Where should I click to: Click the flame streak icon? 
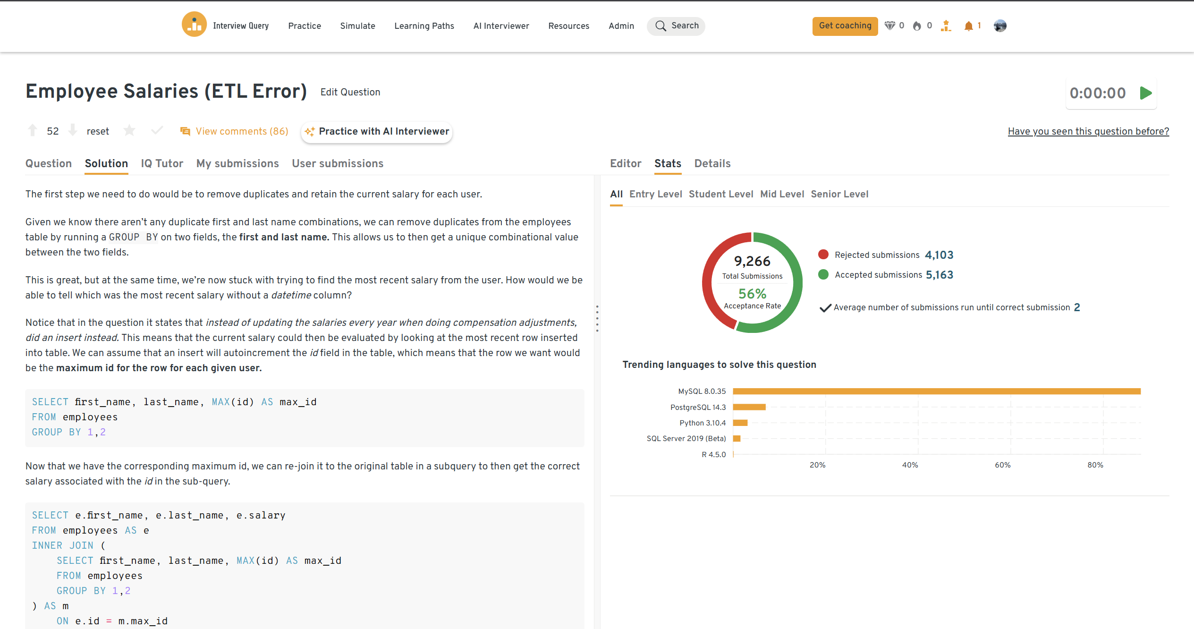pos(917,26)
